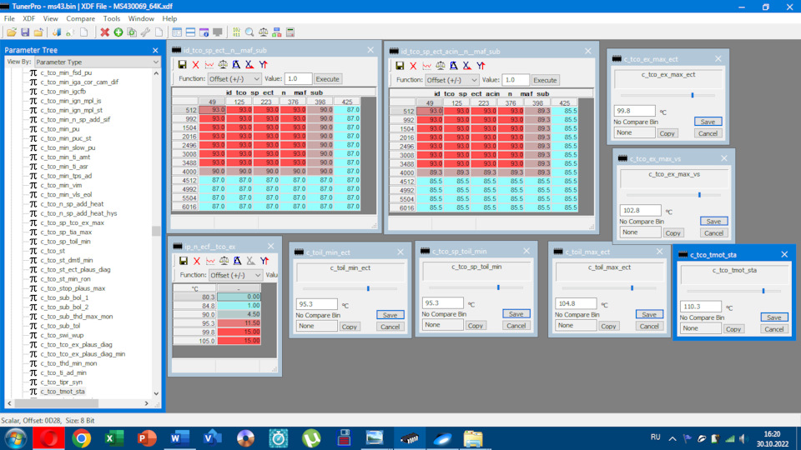Click slider handle in c_tco_ex_max_vs window

point(699,195)
